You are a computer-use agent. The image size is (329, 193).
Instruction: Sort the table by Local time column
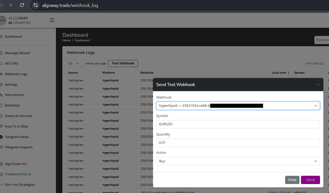pyautogui.click(x=280, y=73)
